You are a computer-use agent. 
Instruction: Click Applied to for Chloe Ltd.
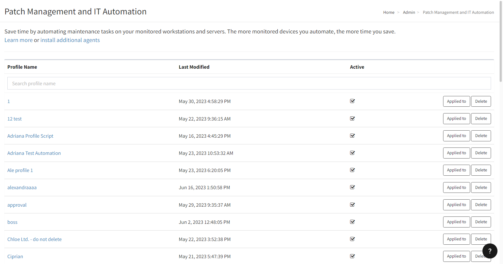456,239
